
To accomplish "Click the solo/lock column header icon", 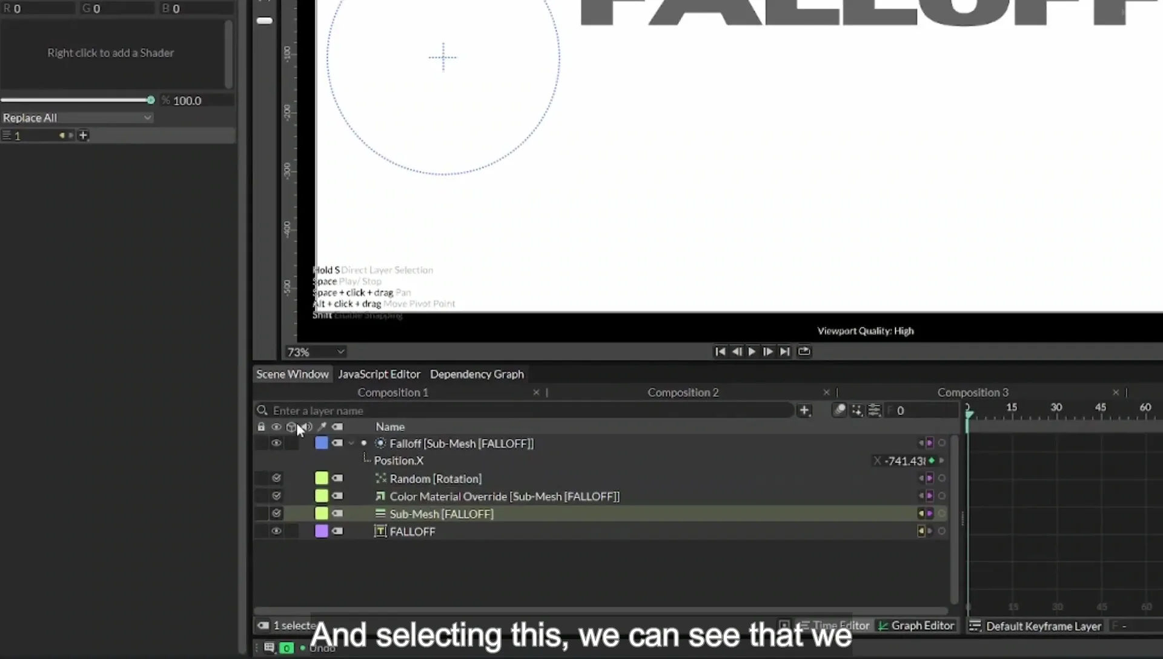I will pos(261,427).
